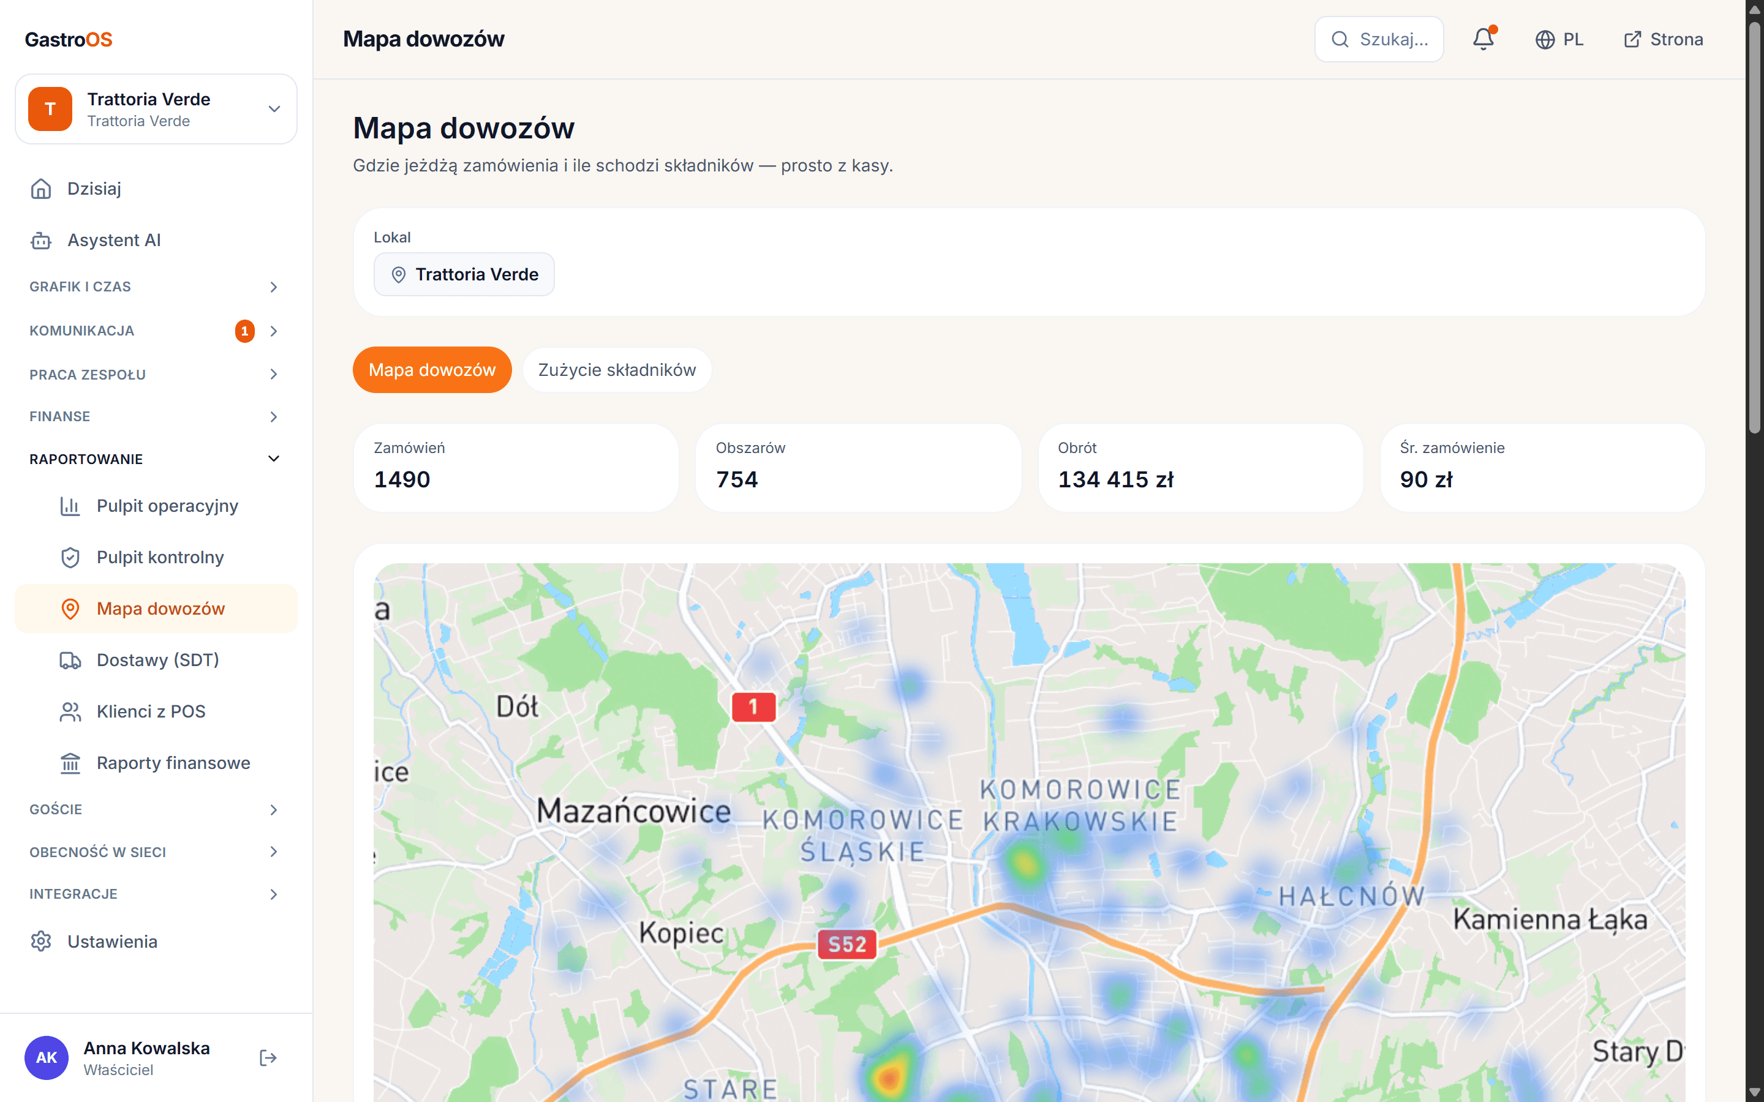Switch to the Zużycie składników tab
The height and width of the screenshot is (1102, 1764).
coord(617,370)
